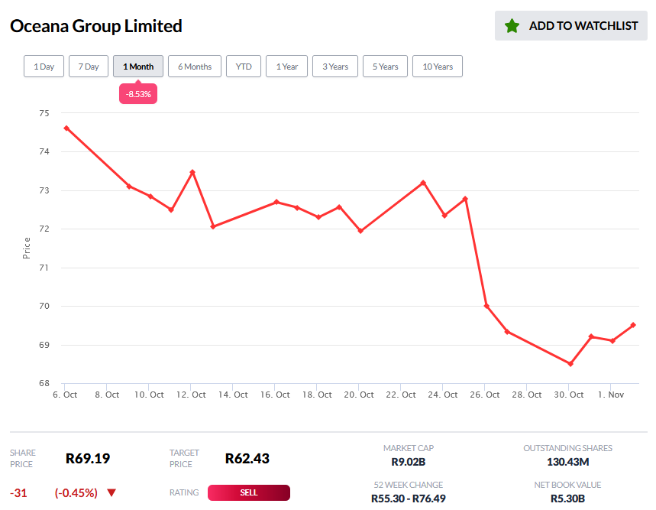This screenshot has height=510, width=656.
Task: Click the 12 Oct peak data point
Action: point(192,172)
